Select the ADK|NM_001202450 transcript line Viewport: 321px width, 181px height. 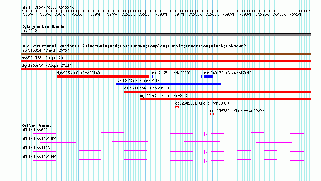pos(166,142)
